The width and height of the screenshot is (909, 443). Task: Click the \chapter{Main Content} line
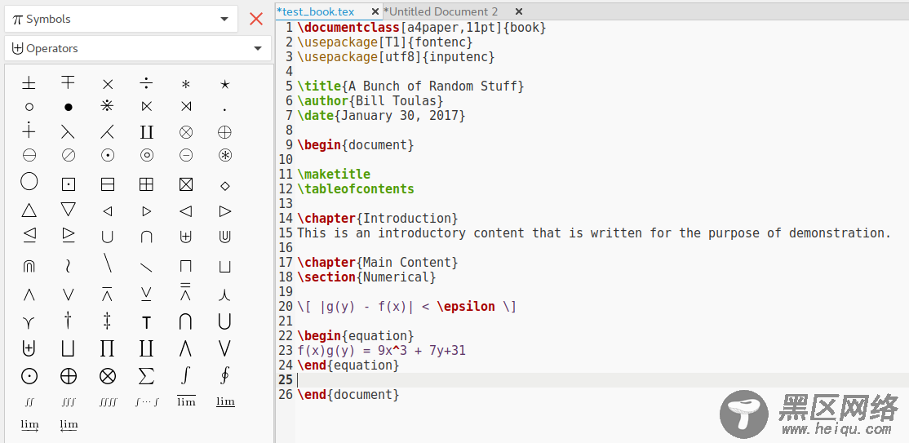[x=378, y=263]
